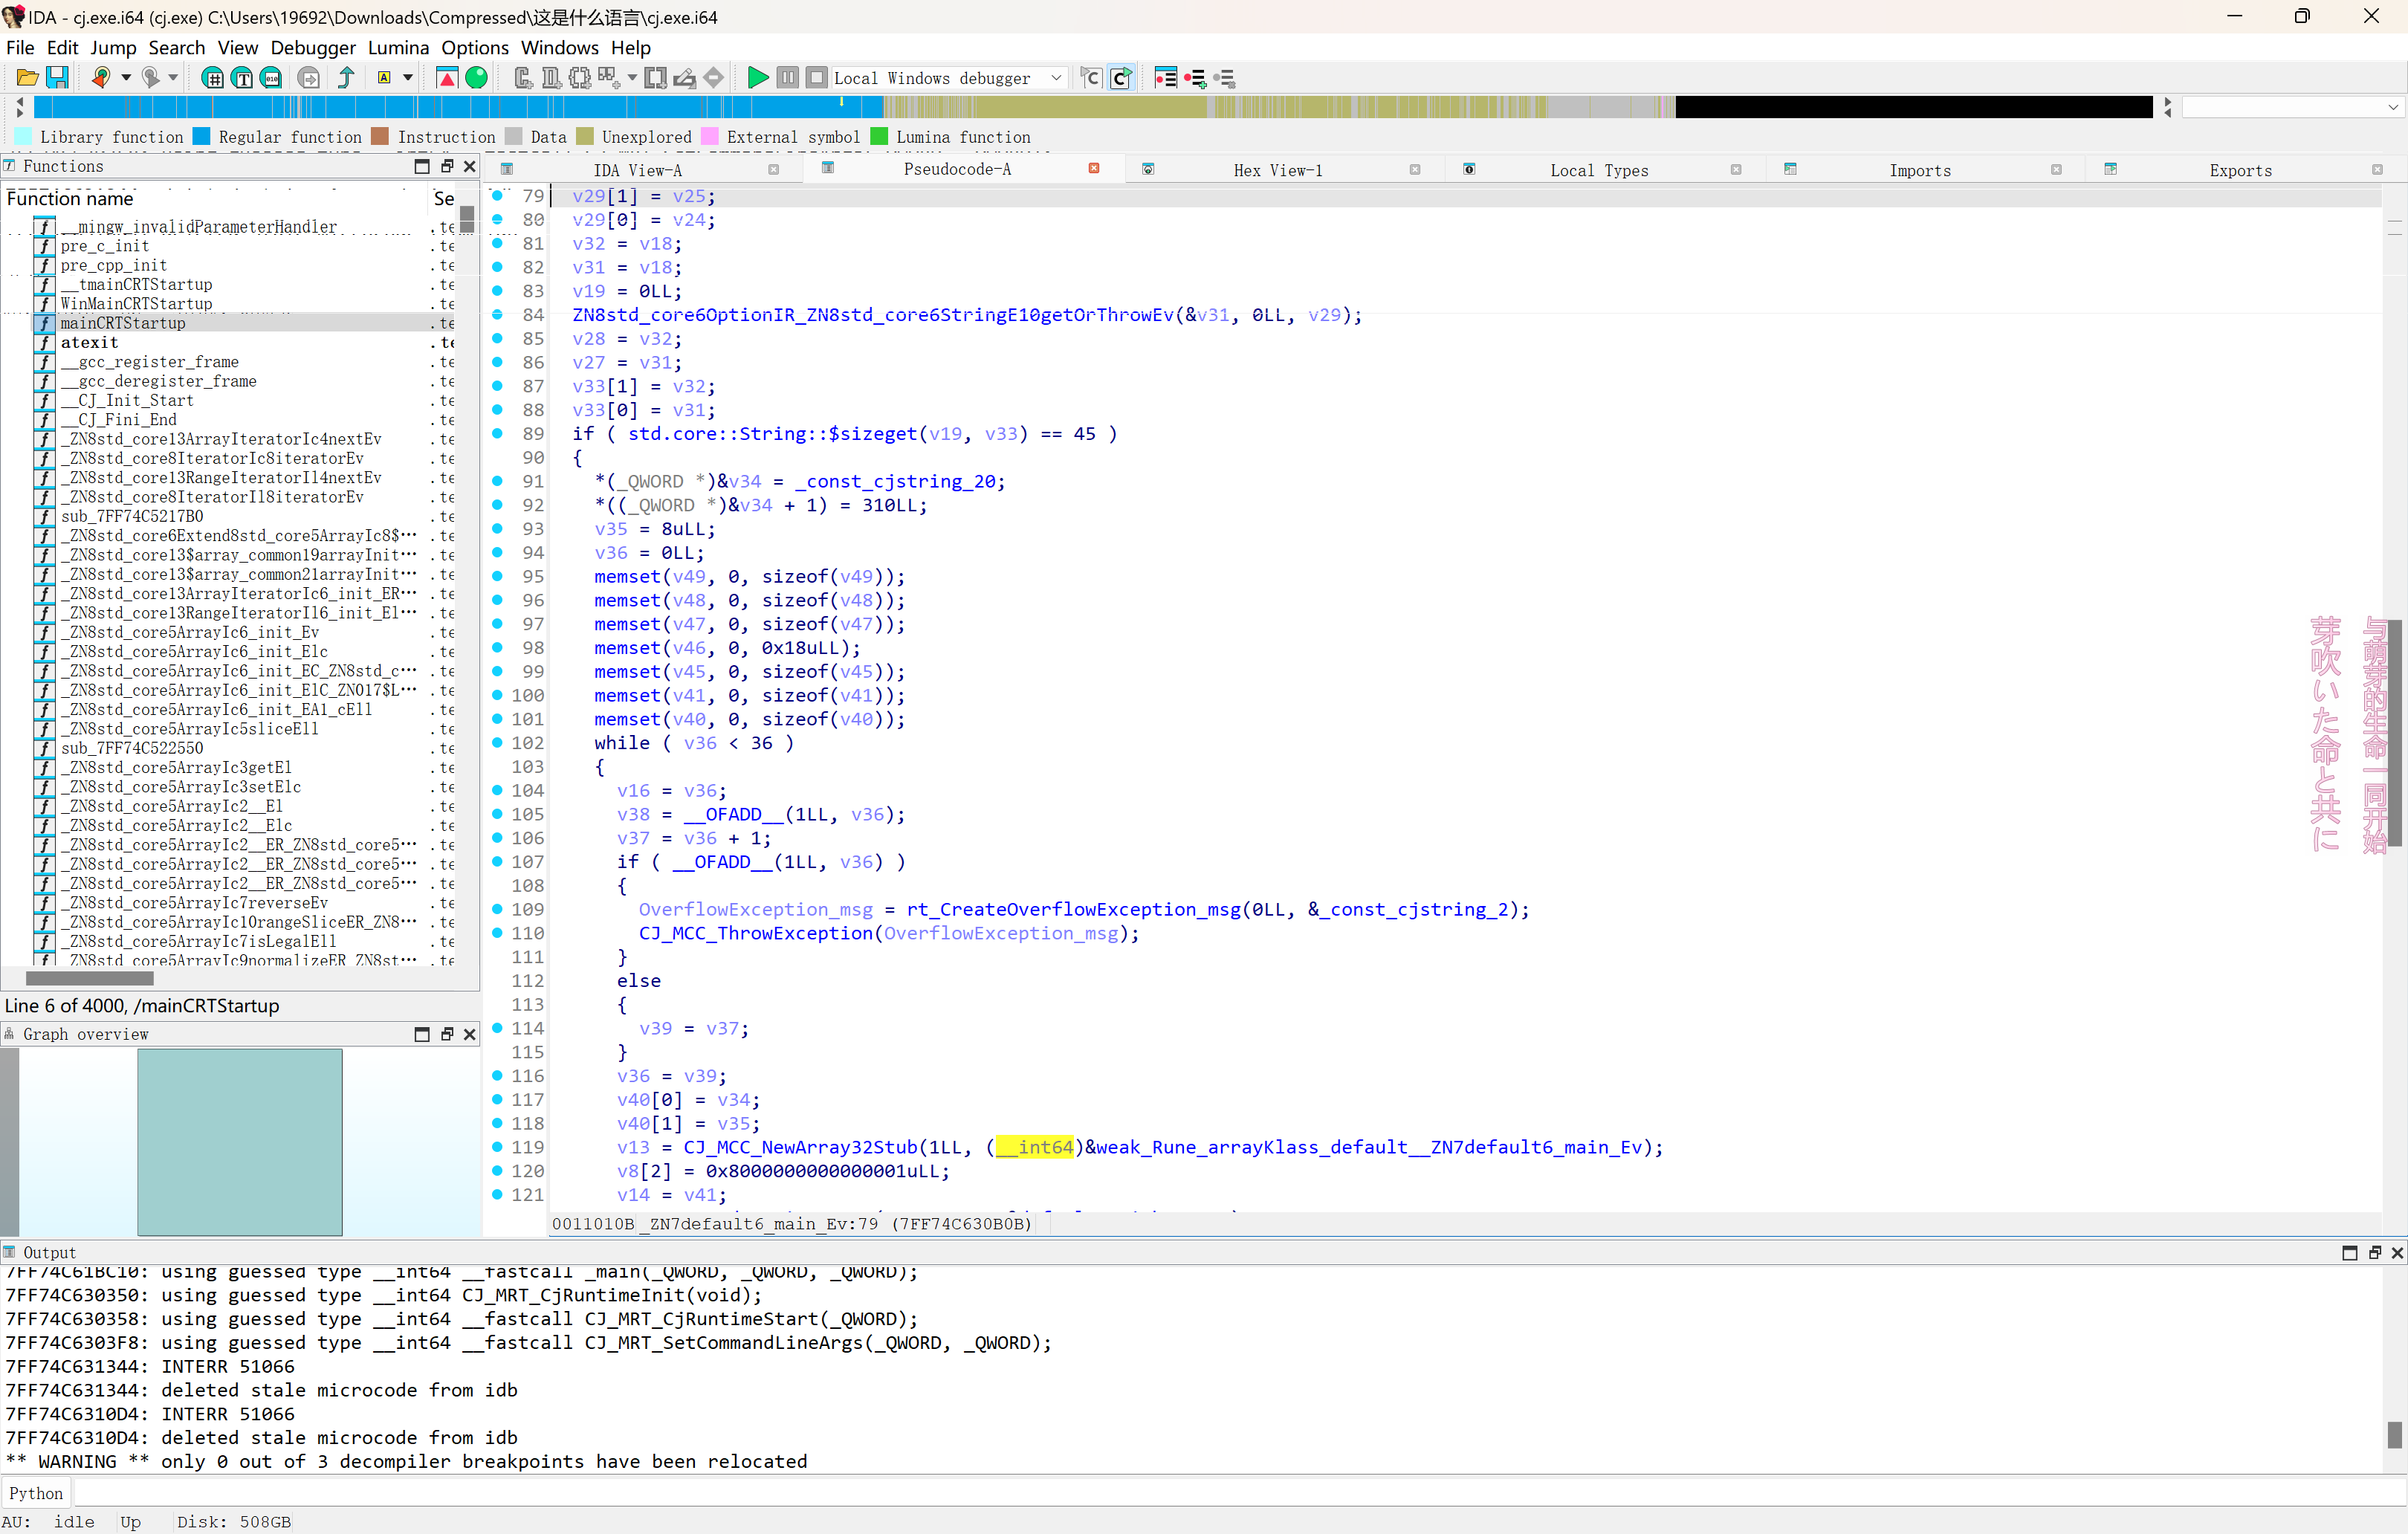Click the grey diamond undefine icon
The width and height of the screenshot is (2408, 1534).
pos(713,78)
